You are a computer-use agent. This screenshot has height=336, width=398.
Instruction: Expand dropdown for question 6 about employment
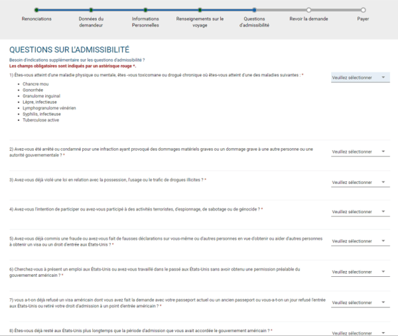(x=360, y=272)
